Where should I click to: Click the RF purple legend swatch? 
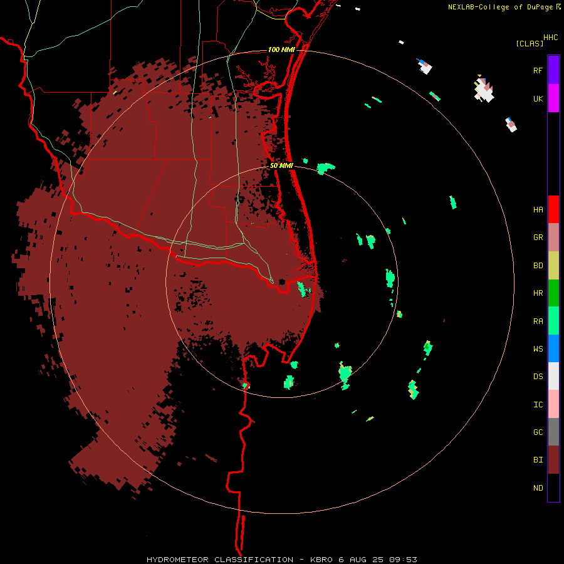click(553, 70)
